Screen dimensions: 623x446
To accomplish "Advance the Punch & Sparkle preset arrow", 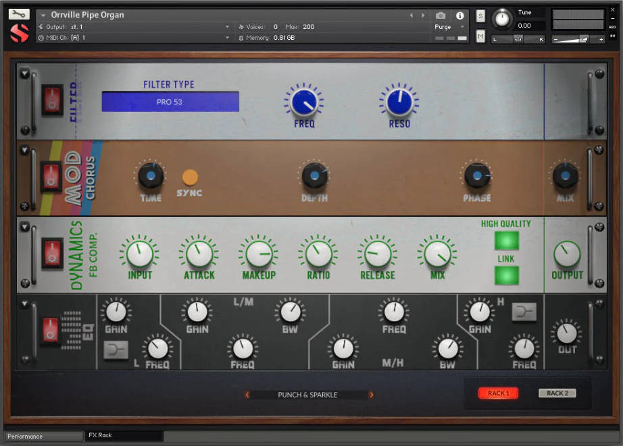I will tap(372, 395).
